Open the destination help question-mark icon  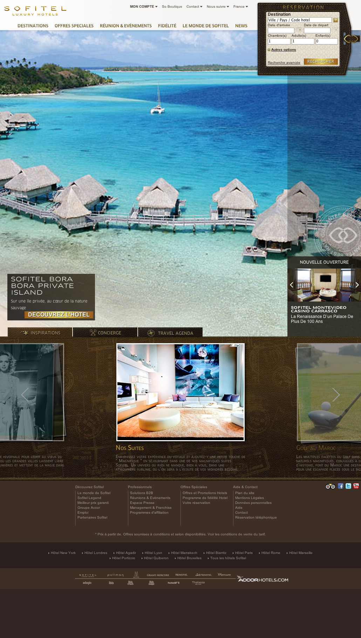[335, 20]
